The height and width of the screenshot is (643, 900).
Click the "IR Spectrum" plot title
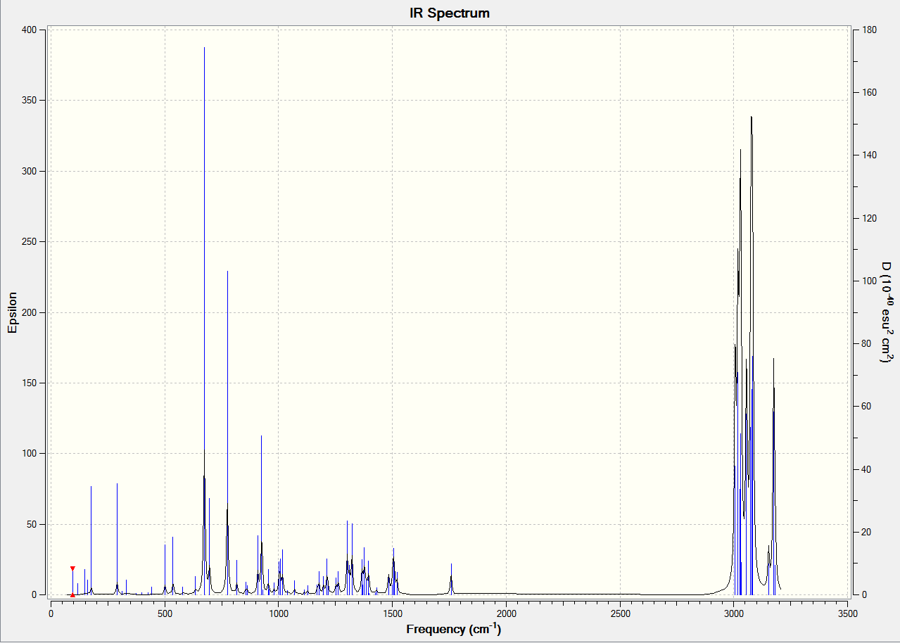450,13
